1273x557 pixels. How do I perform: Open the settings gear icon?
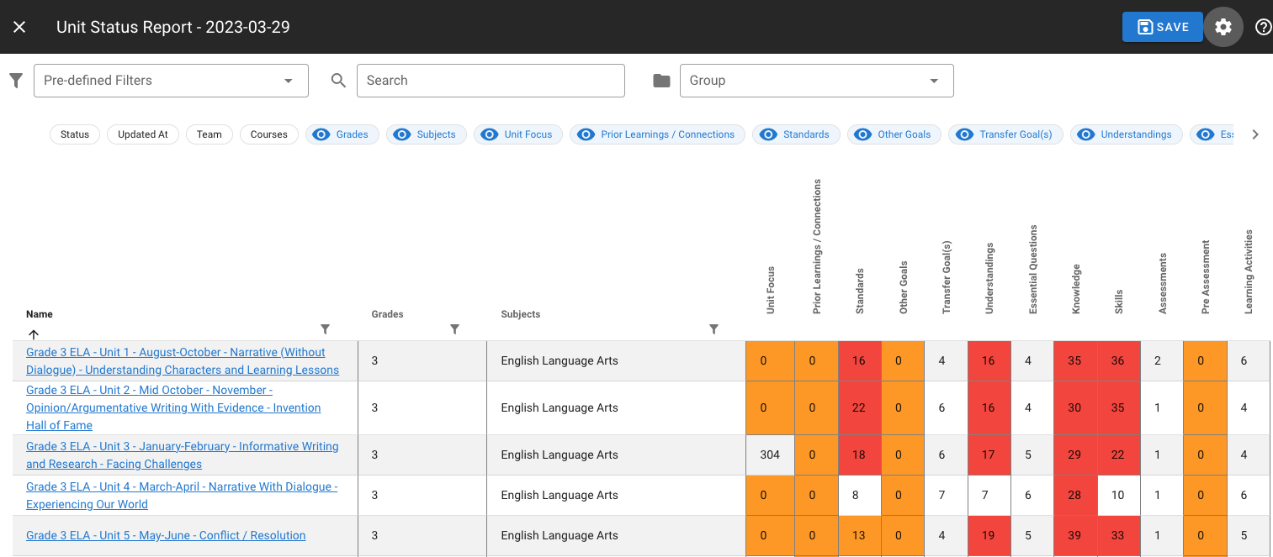click(1223, 27)
